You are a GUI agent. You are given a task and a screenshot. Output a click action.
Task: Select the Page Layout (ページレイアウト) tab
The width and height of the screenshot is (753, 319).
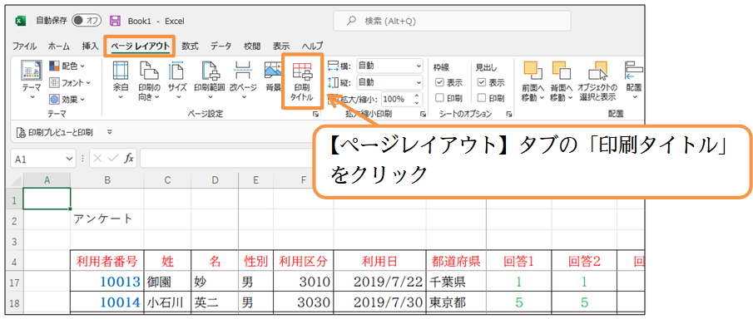141,46
